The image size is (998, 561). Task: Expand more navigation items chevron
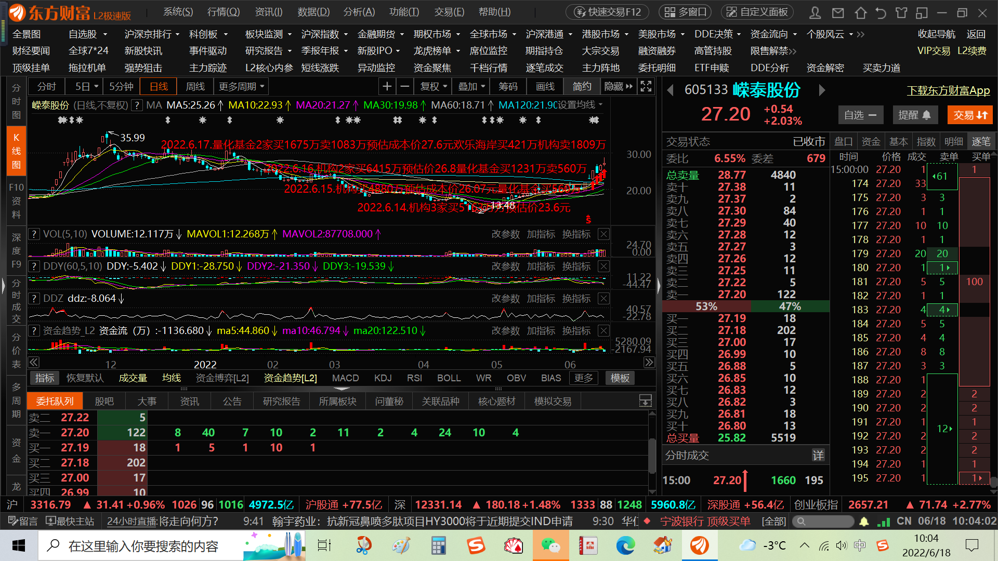(860, 34)
